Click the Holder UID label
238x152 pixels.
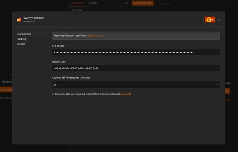click(x=58, y=62)
